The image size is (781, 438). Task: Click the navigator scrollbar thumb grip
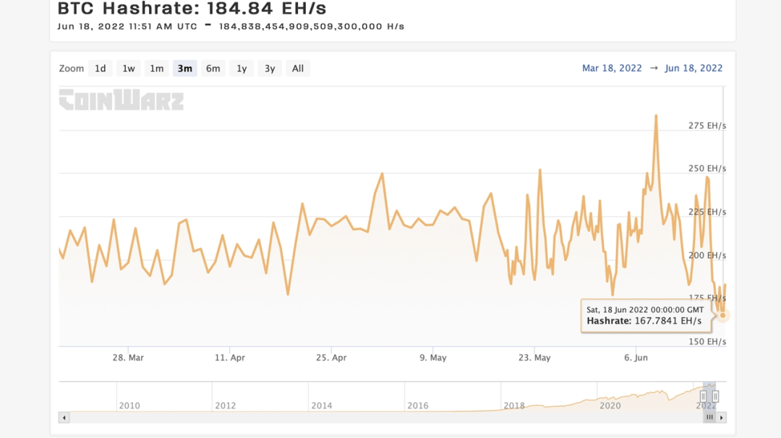(x=709, y=417)
